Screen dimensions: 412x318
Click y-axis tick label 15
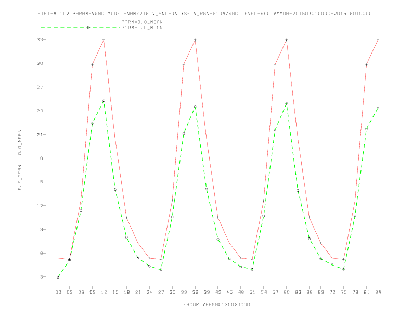click(x=40, y=182)
